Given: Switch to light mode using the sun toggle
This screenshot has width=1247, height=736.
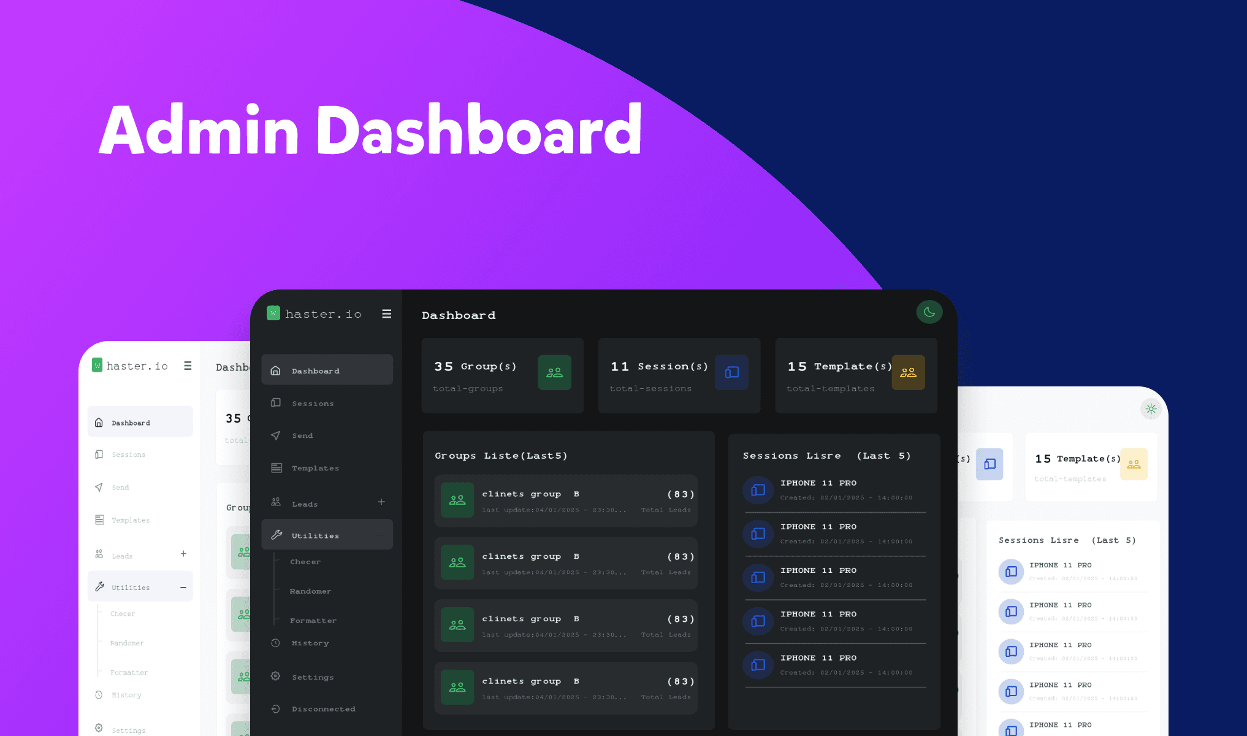Looking at the screenshot, I should click(x=1151, y=408).
